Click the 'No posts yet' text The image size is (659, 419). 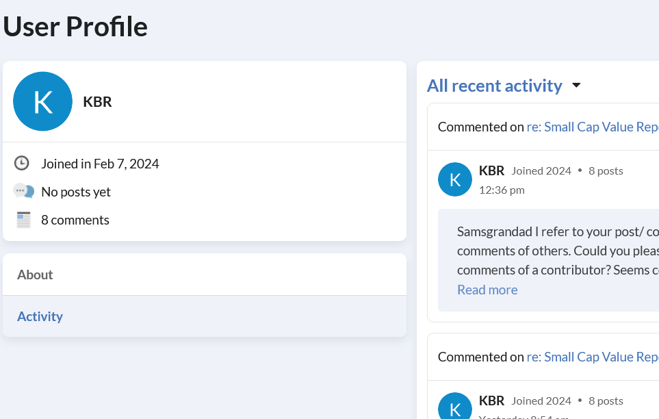[x=76, y=192]
